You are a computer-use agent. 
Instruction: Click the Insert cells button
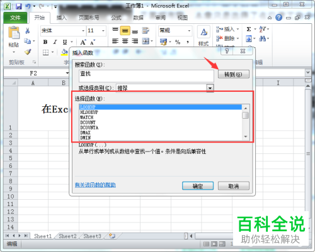click(x=225, y=29)
